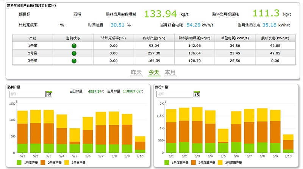This screenshot has height=169, width=303.
Task: Click the 5/5 bar in 熟料产量 chart
Action: 75,141
